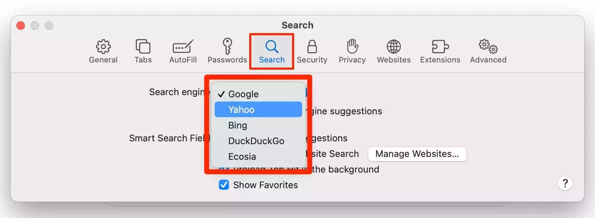
Task: Click the Search window title text
Action: point(297,25)
